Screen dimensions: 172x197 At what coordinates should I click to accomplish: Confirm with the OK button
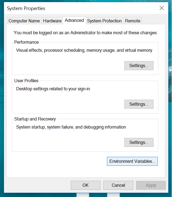(85, 185)
